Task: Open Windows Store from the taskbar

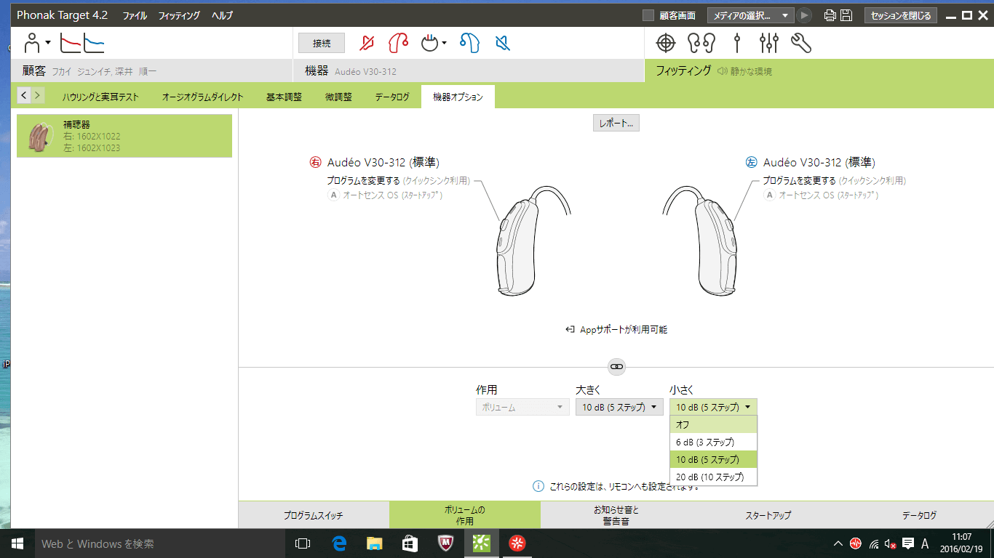Action: [x=410, y=543]
